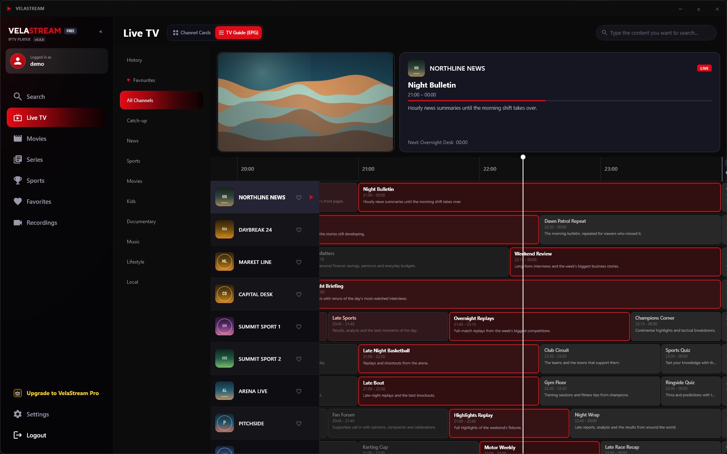Click the CAPITAL DESK channel logo
This screenshot has width=727, height=454.
[x=225, y=294]
